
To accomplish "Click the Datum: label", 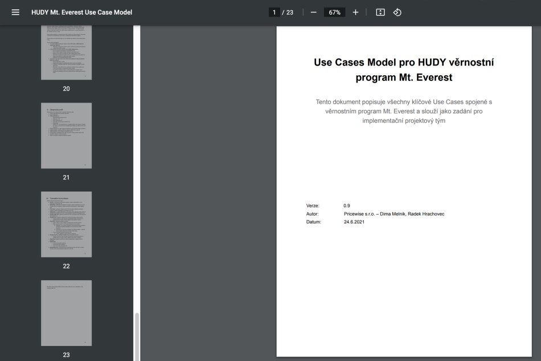I will (314, 222).
